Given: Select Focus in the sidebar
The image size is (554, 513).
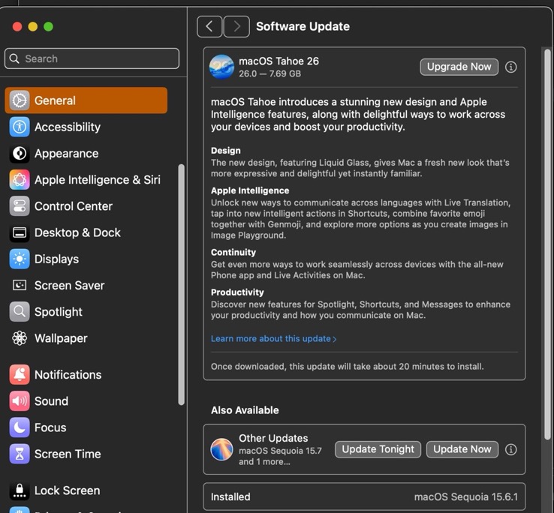Looking at the screenshot, I should pyautogui.click(x=86, y=427).
